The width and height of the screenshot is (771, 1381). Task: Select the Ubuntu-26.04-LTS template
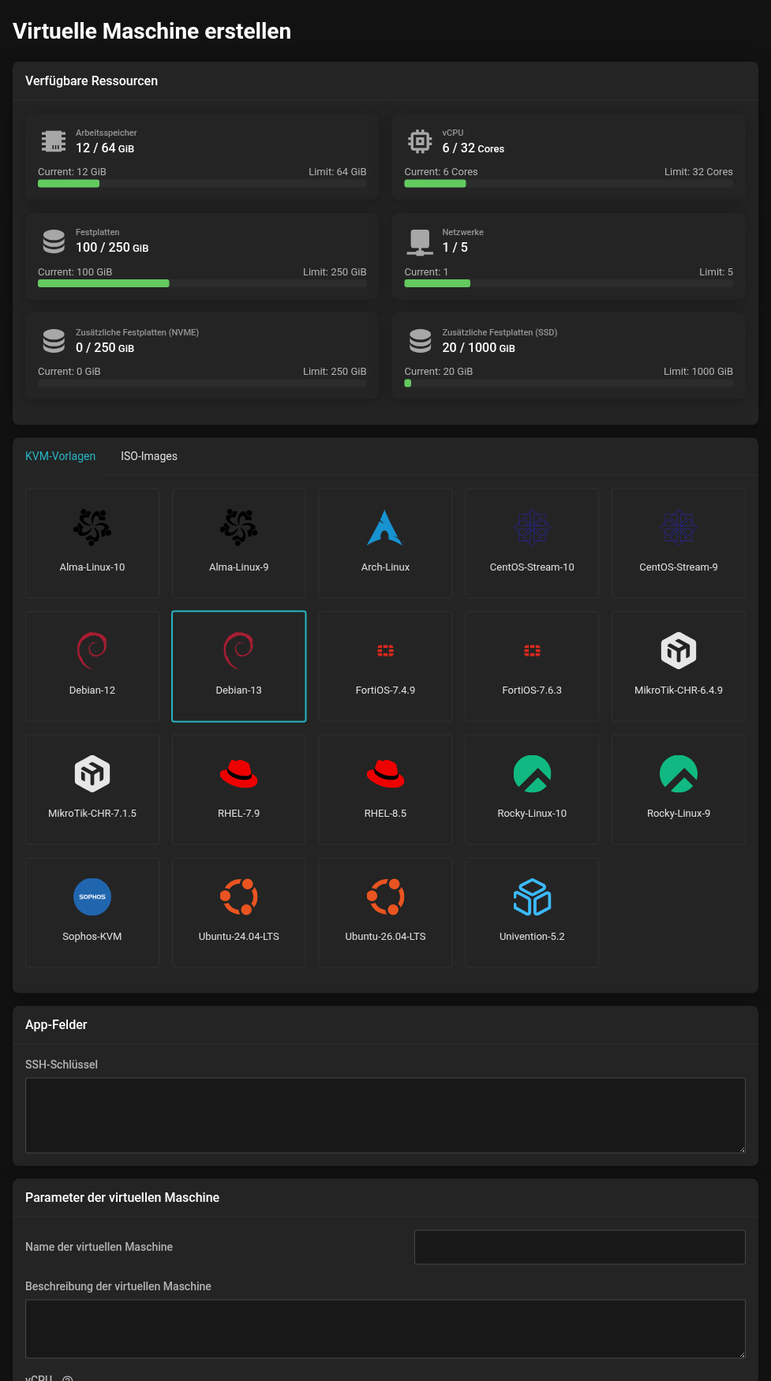click(385, 912)
